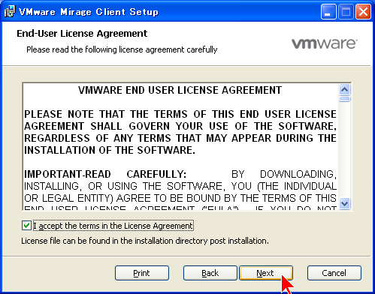Go to the previous step with the Back button
Screen dimensions: 375x294
click(210, 273)
